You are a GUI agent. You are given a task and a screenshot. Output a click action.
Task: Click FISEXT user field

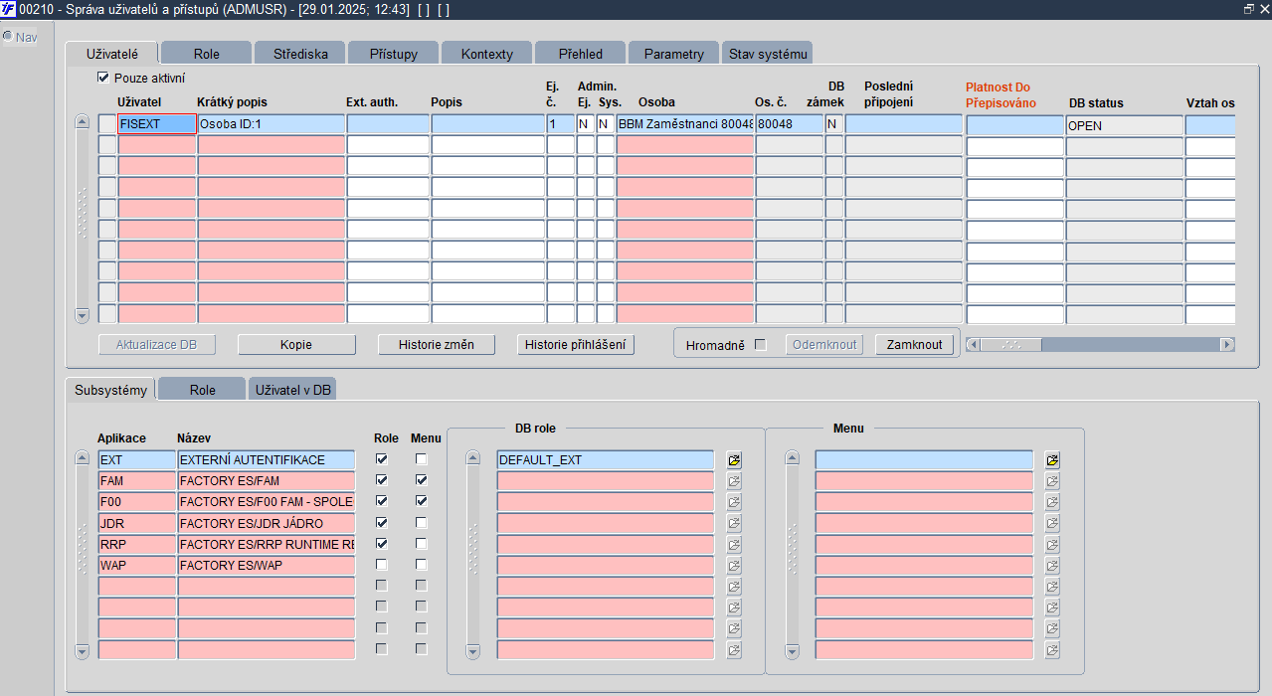click(x=157, y=124)
